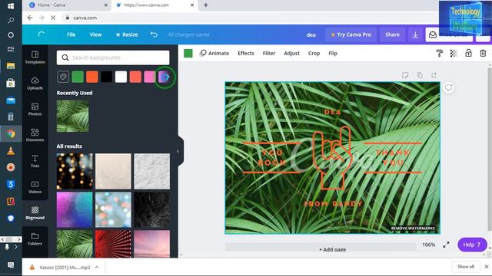Open the View menu
This screenshot has width=492, height=276.
(95, 34)
